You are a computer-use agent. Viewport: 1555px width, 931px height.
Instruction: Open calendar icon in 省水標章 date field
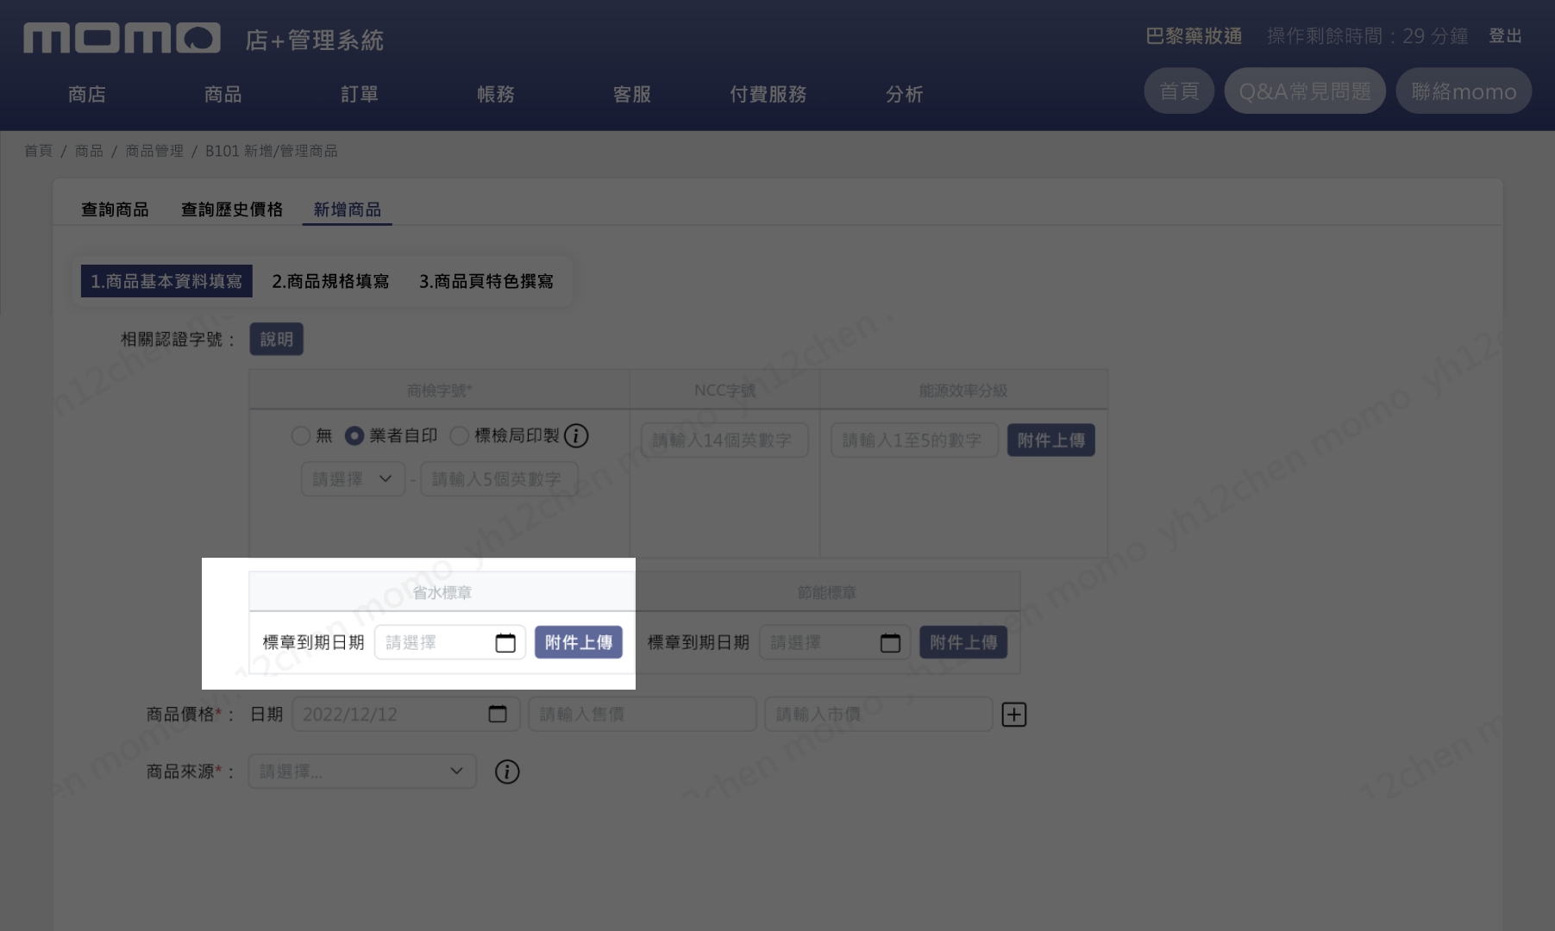(x=505, y=642)
